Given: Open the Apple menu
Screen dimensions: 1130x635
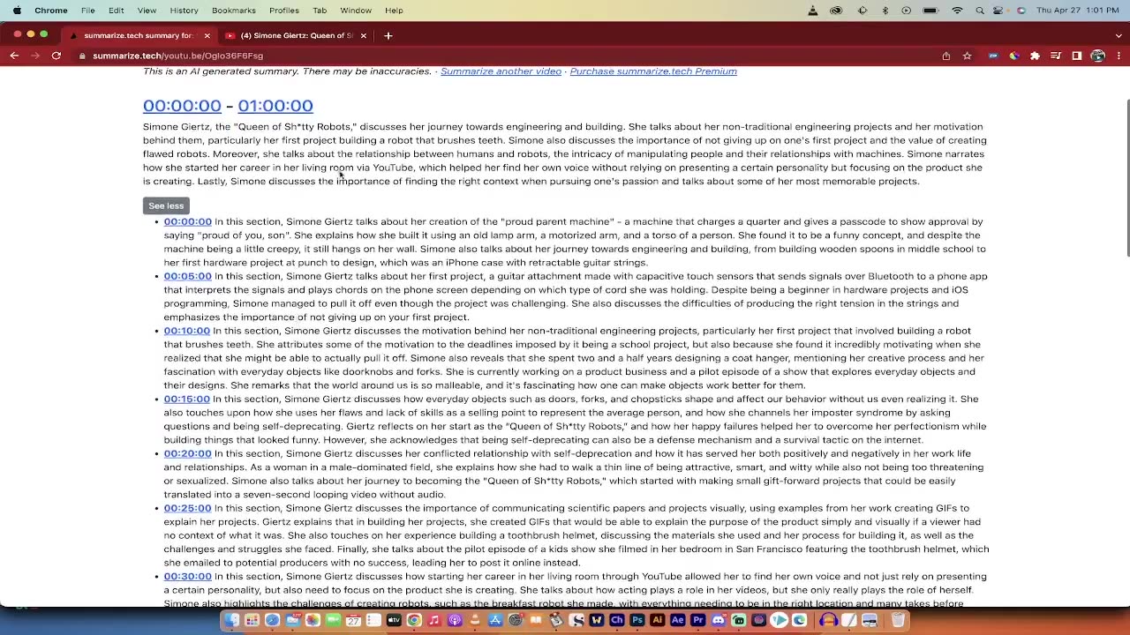Looking at the screenshot, I should pos(17,11).
